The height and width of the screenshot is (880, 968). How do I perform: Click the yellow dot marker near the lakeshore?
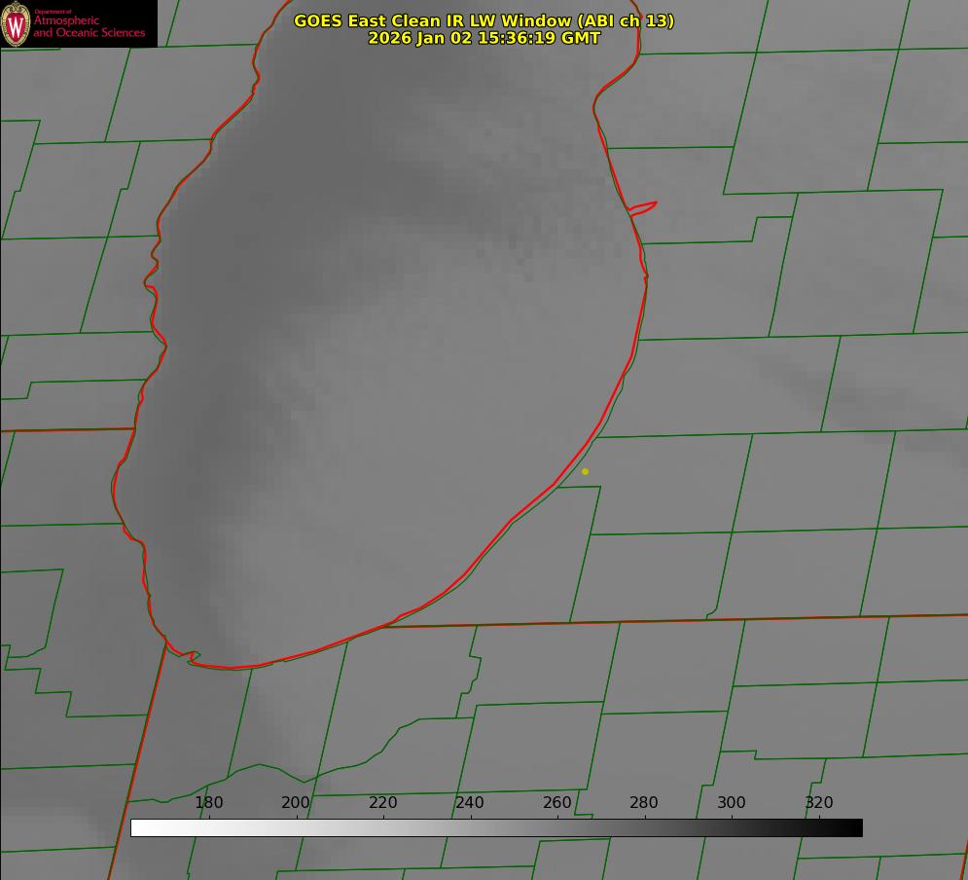pos(585,471)
